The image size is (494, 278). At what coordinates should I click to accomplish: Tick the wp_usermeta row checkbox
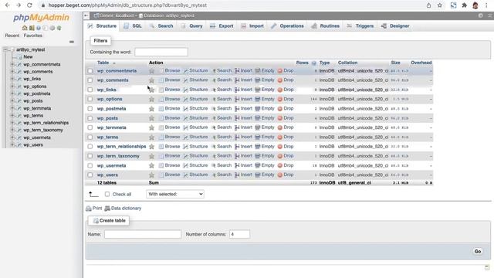click(90, 165)
